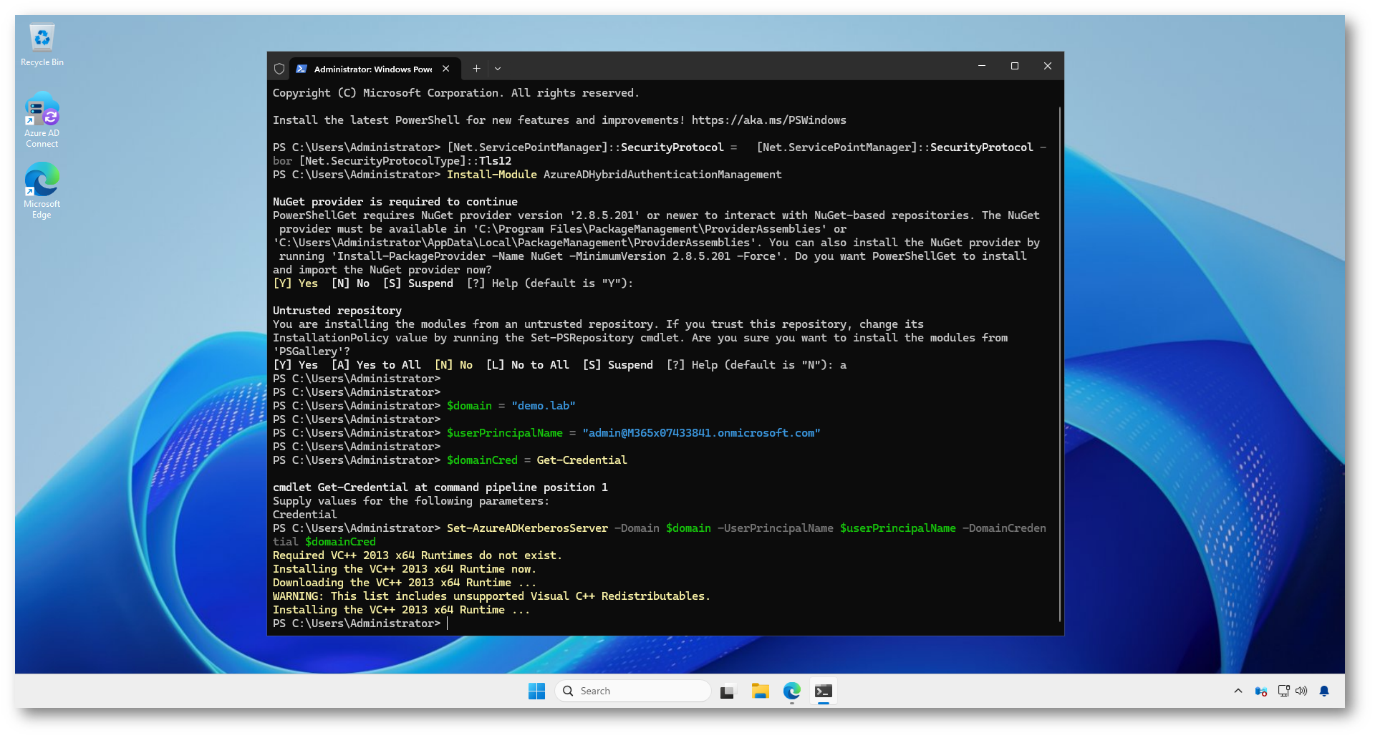The width and height of the screenshot is (1375, 738).
Task: Close the Windows Terminal window
Action: click(1048, 66)
